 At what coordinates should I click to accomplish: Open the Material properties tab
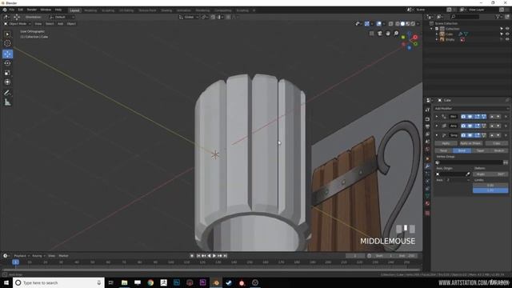[x=427, y=204]
